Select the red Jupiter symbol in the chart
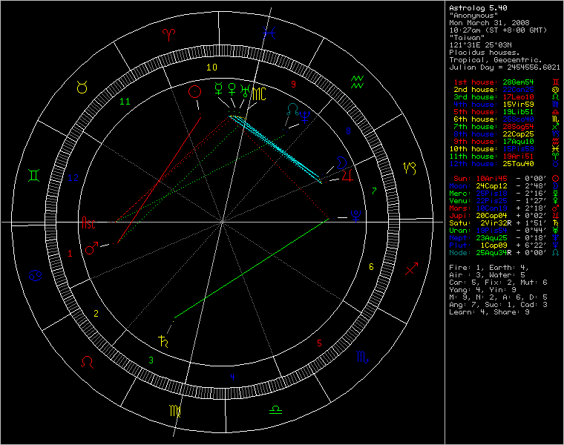564x445 pixels. (x=347, y=176)
